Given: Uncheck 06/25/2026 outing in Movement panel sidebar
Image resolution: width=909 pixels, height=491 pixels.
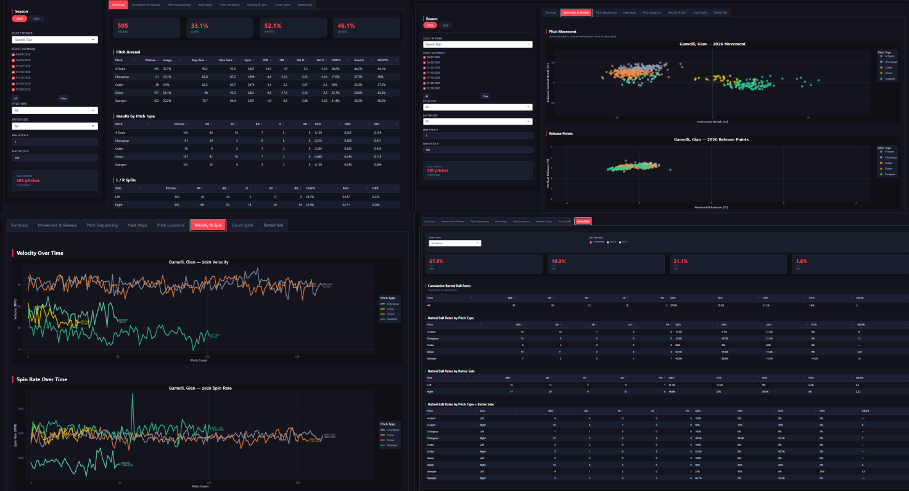Looking at the screenshot, I should (x=425, y=62).
